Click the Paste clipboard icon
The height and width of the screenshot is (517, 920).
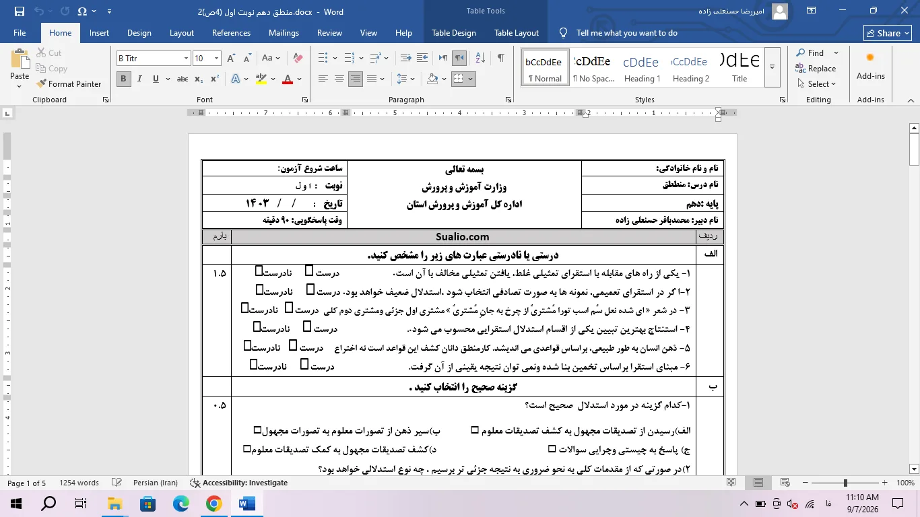(x=20, y=60)
